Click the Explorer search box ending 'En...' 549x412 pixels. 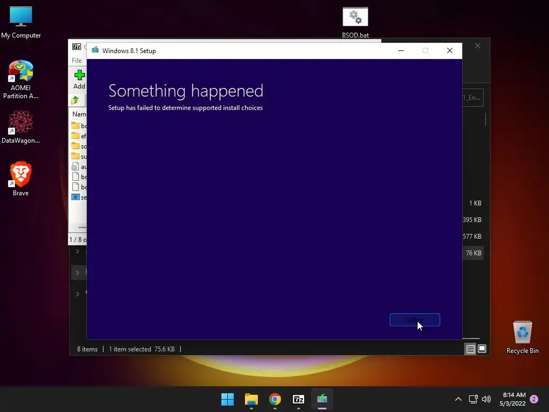click(473, 98)
